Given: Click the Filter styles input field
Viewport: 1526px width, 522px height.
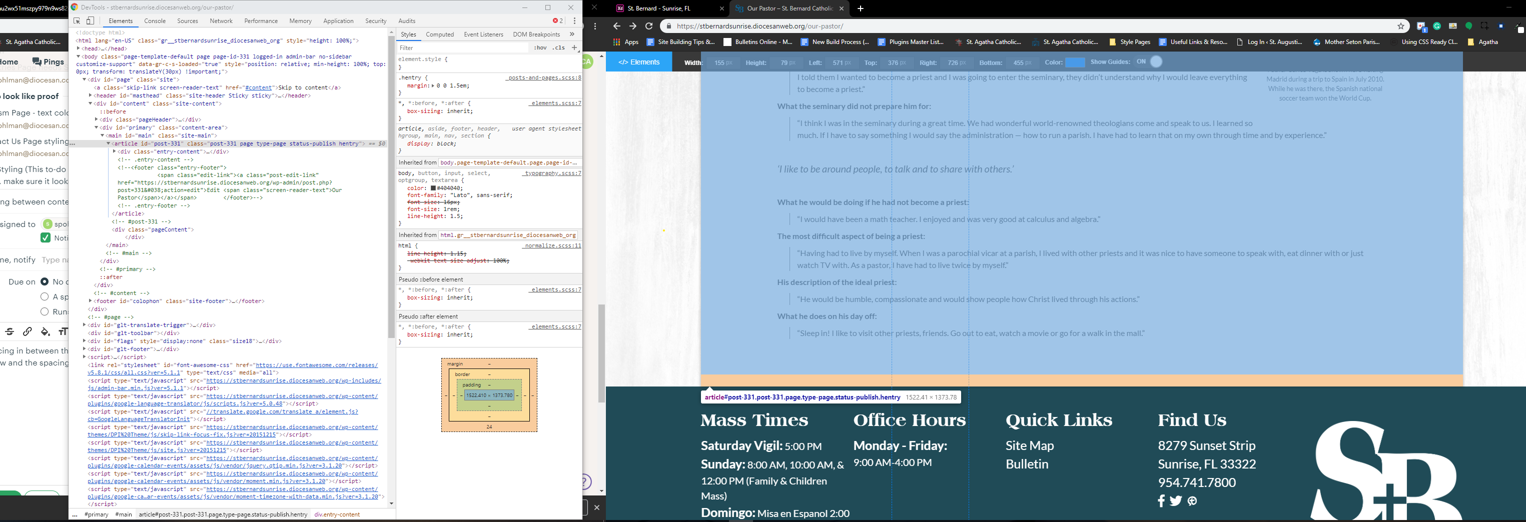Looking at the screenshot, I should 462,48.
